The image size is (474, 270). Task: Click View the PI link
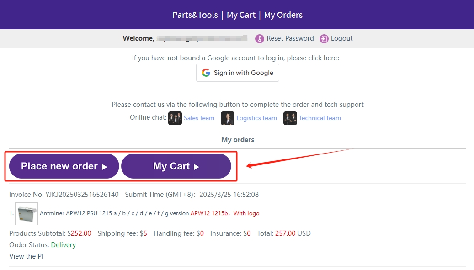[x=26, y=256]
